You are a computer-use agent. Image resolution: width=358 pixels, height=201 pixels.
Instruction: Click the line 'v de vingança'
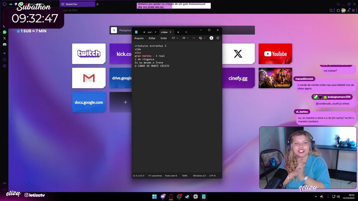click(x=144, y=59)
